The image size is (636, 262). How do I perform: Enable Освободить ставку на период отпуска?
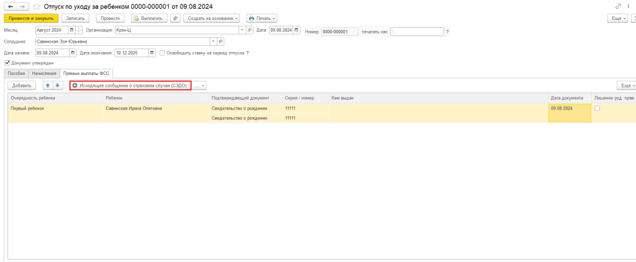[162, 53]
